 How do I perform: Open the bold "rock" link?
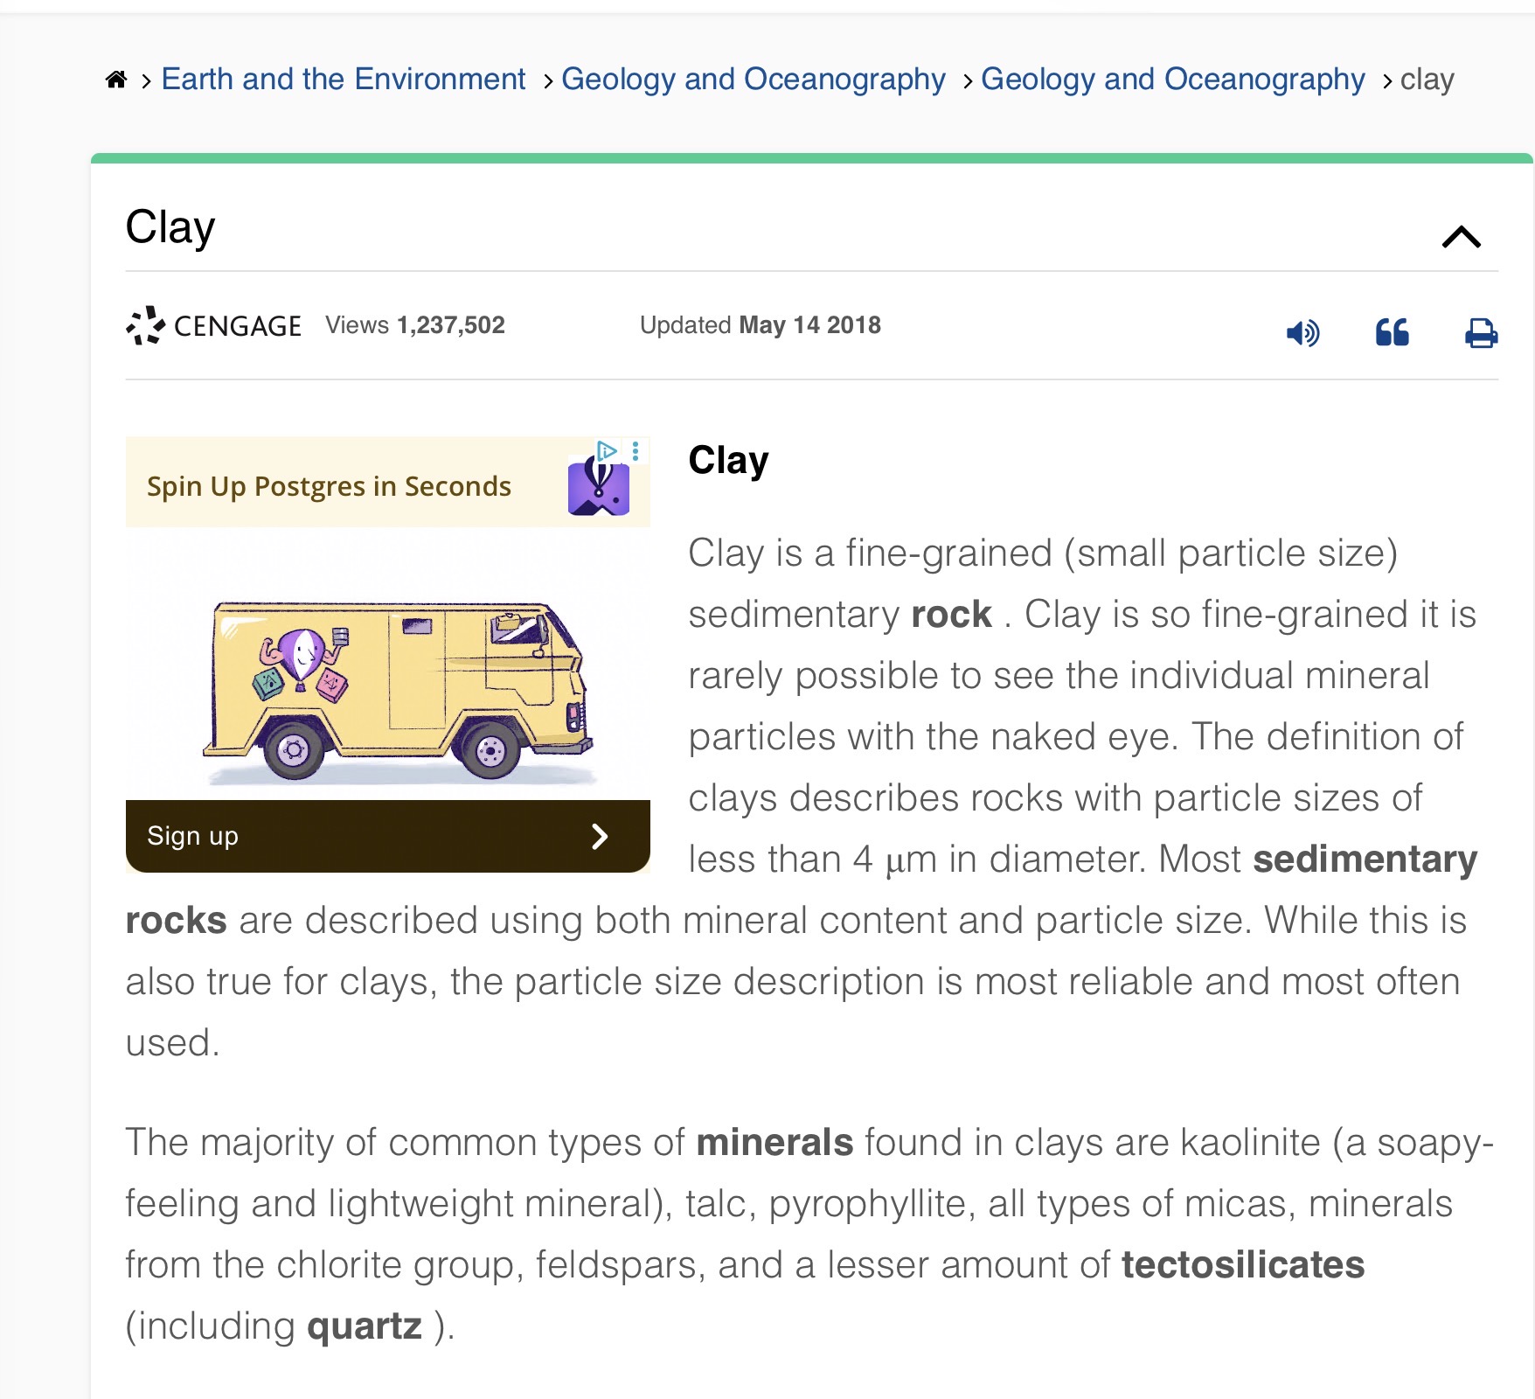tap(951, 615)
